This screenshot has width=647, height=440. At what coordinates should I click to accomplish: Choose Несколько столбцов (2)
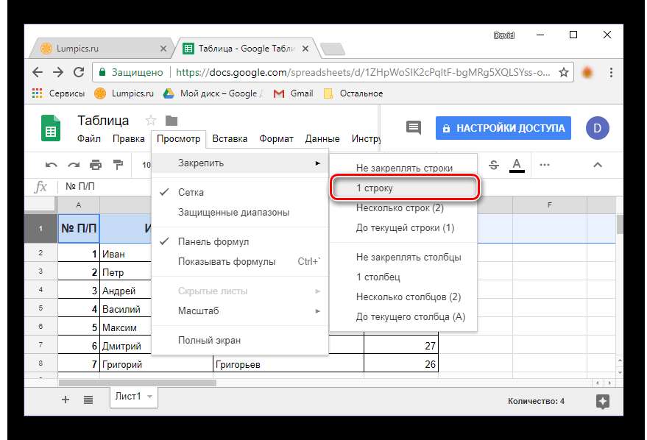point(403,297)
